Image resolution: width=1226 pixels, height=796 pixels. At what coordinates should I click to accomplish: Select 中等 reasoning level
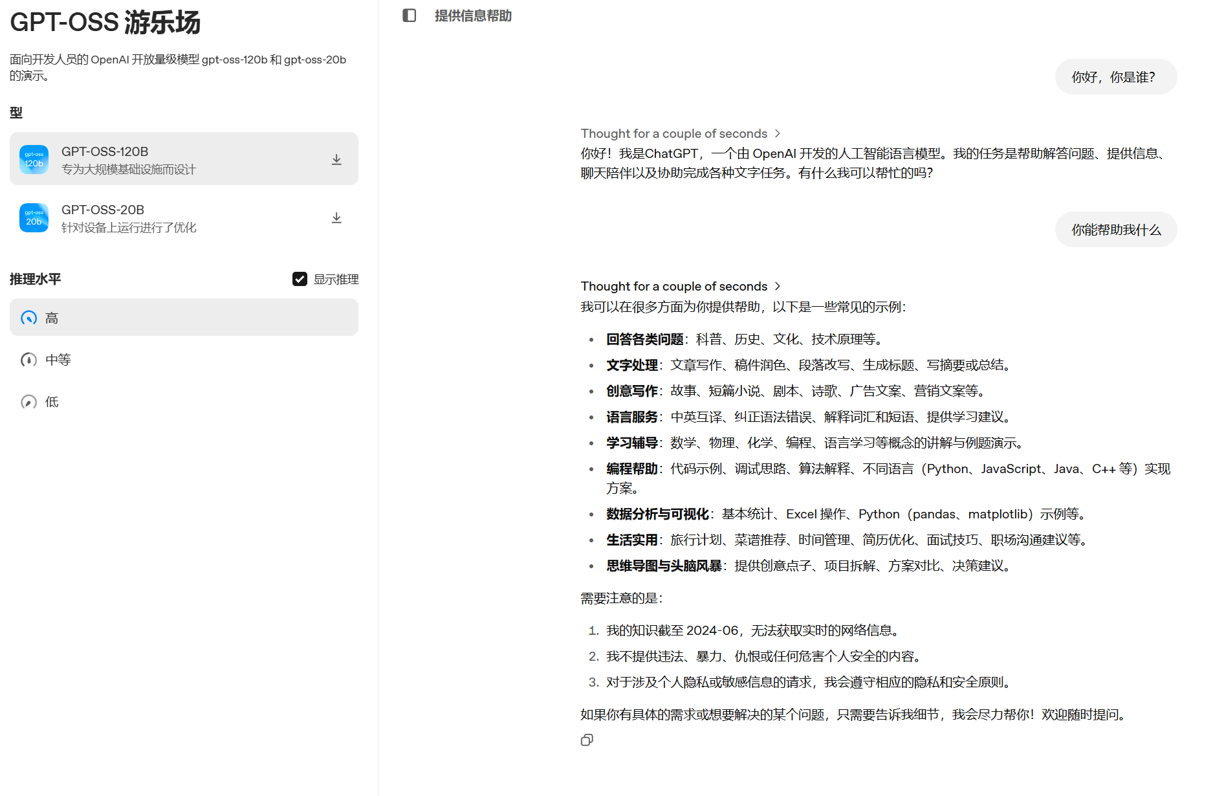184,360
